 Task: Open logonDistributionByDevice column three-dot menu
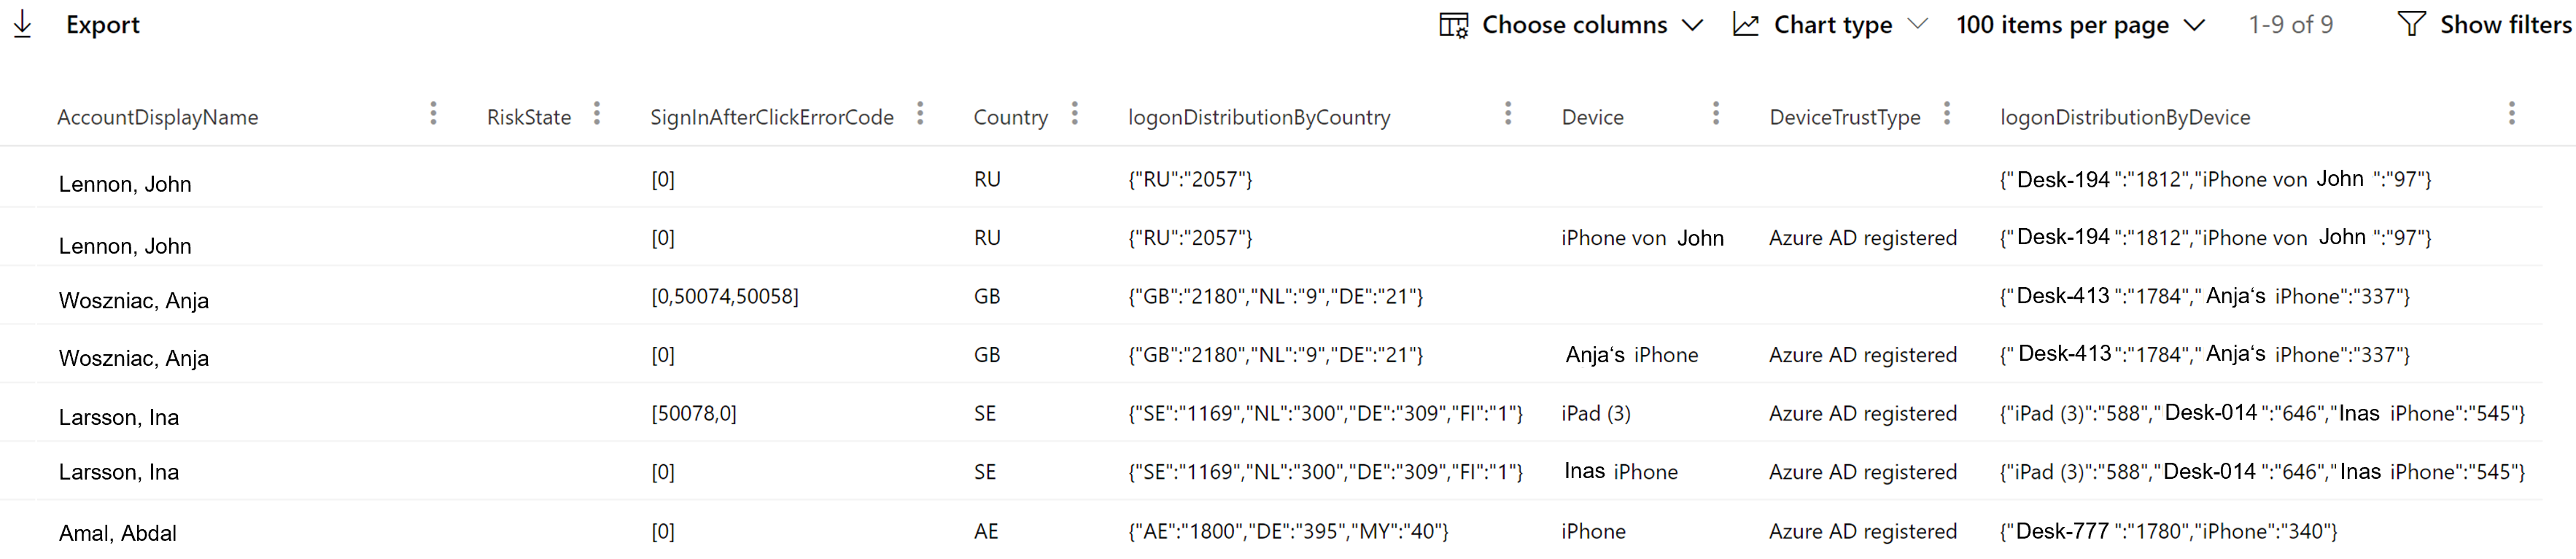tap(2511, 114)
